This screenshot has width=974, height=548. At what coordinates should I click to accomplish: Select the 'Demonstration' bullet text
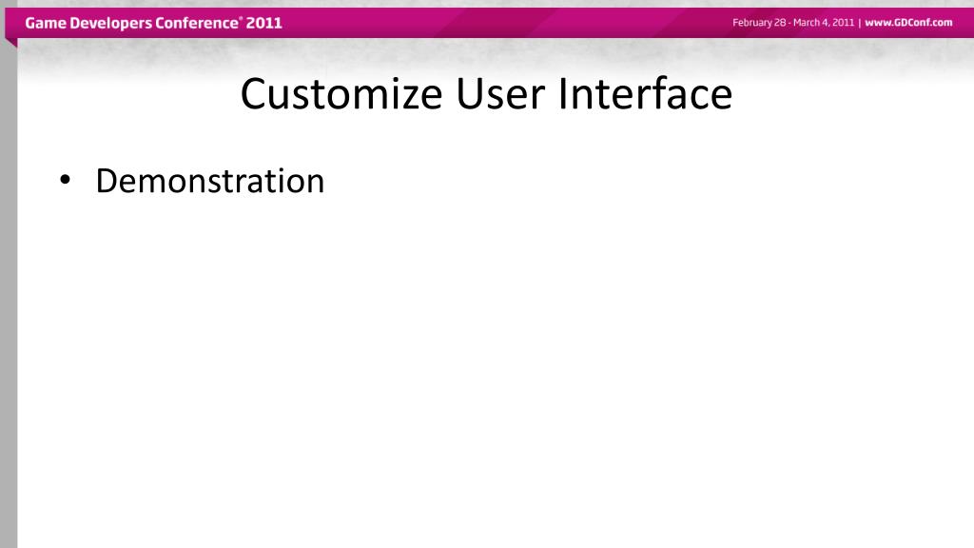(x=210, y=181)
